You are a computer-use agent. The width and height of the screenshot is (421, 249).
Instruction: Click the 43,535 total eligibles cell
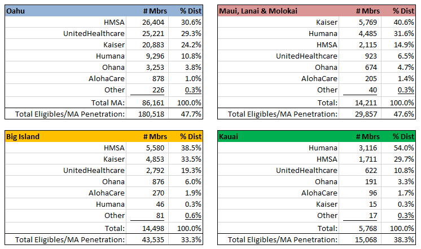click(149, 240)
